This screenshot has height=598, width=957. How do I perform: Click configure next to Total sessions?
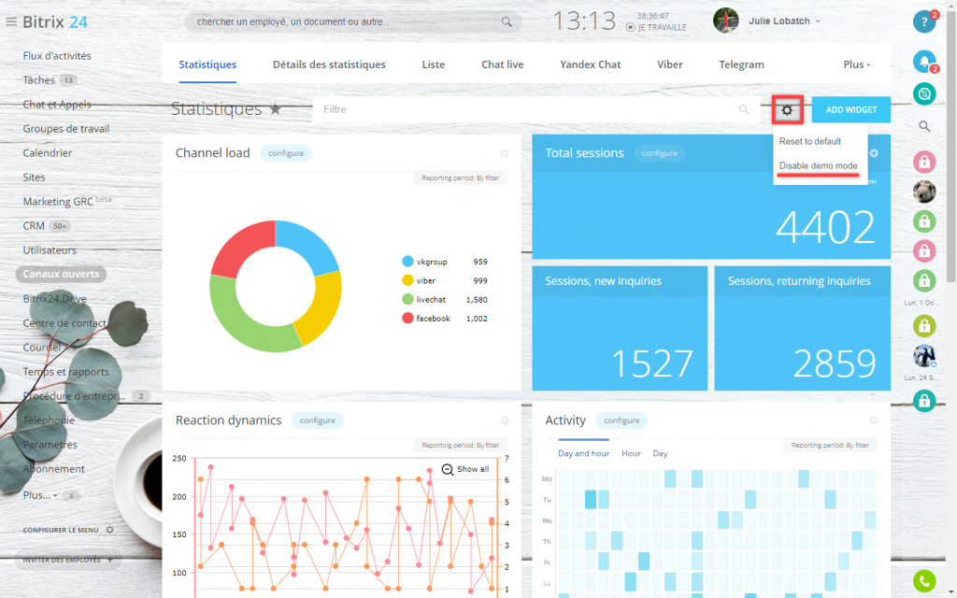[x=659, y=153]
